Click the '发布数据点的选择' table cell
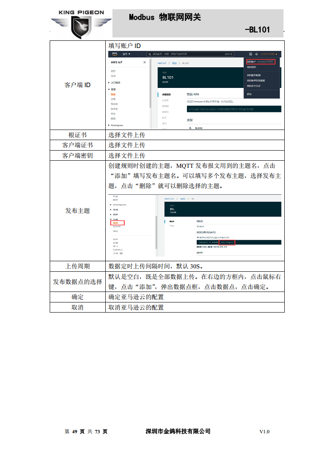Screen dimensions: 334x472 click(77, 282)
